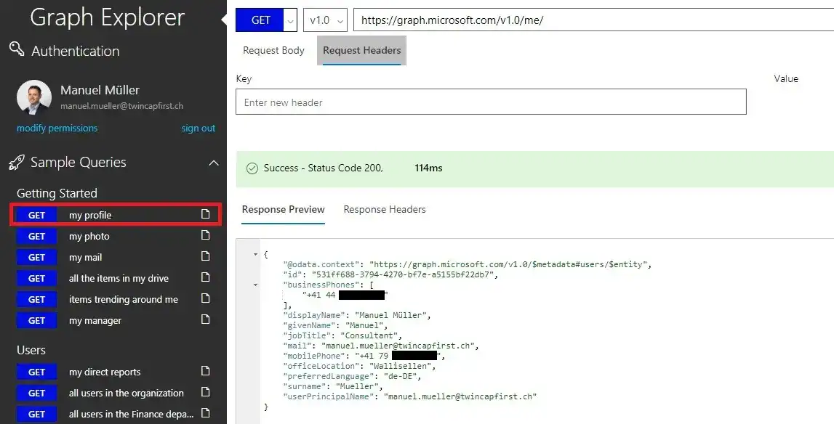
Task: Click the Sample Queries rocket icon
Action: click(x=17, y=162)
